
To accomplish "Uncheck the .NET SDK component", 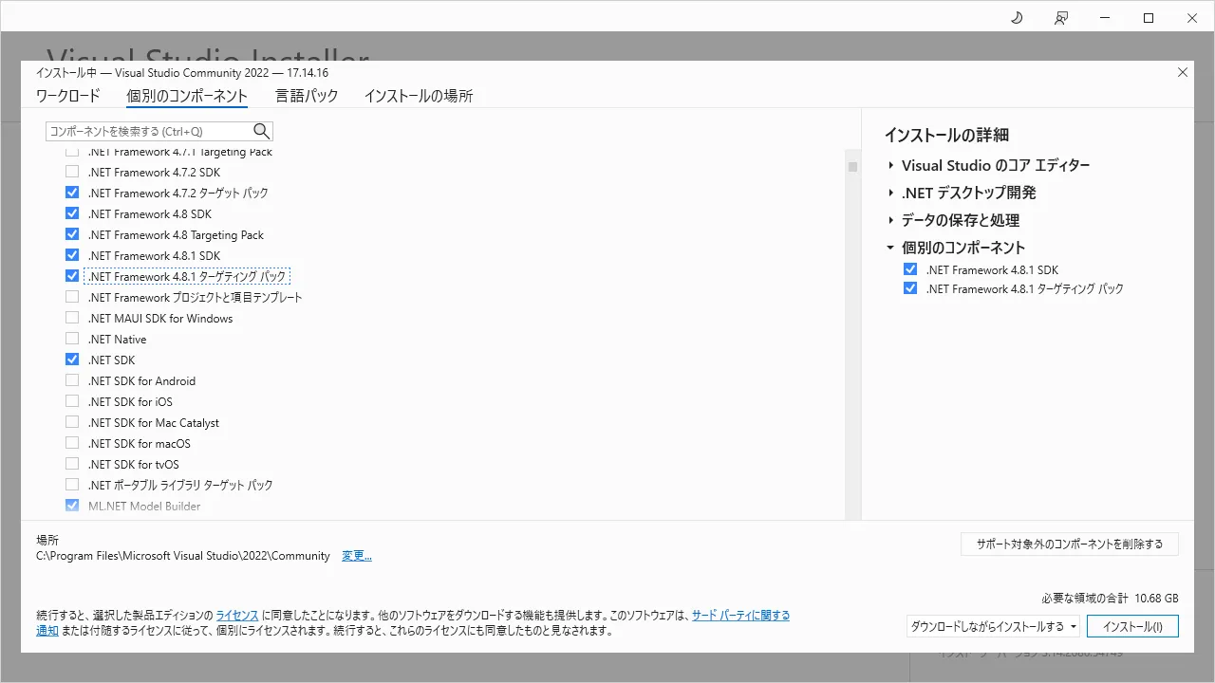I will pyautogui.click(x=72, y=360).
